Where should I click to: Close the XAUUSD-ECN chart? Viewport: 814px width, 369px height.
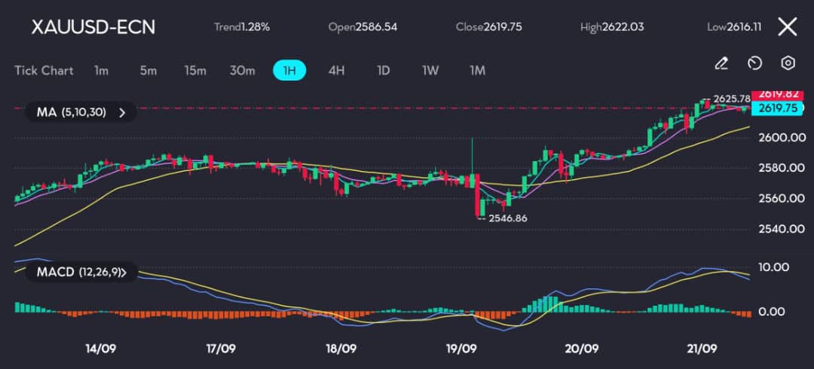point(787,26)
